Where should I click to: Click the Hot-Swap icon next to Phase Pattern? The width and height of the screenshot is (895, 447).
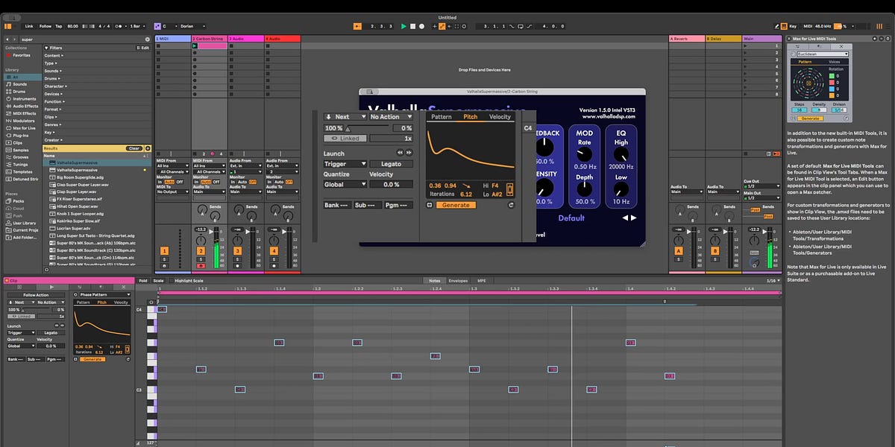pyautogui.click(x=75, y=293)
